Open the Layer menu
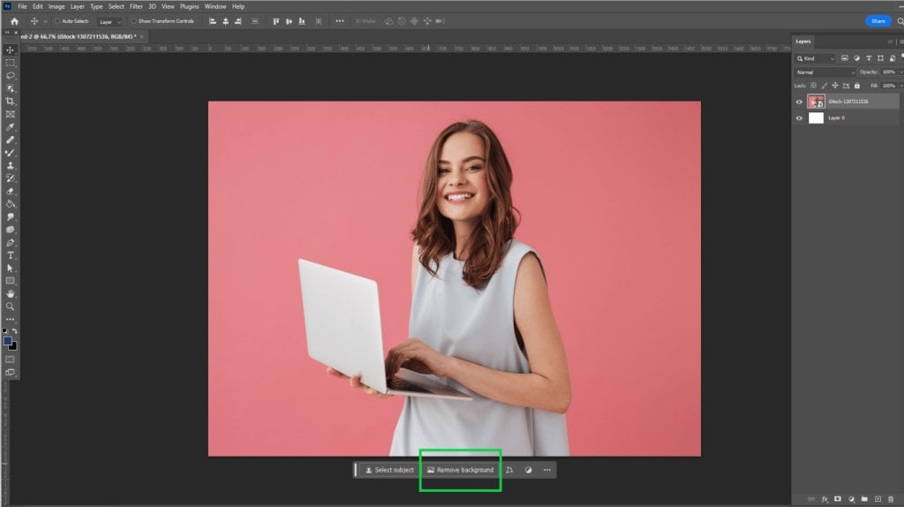The height and width of the screenshot is (507, 904). [x=78, y=6]
